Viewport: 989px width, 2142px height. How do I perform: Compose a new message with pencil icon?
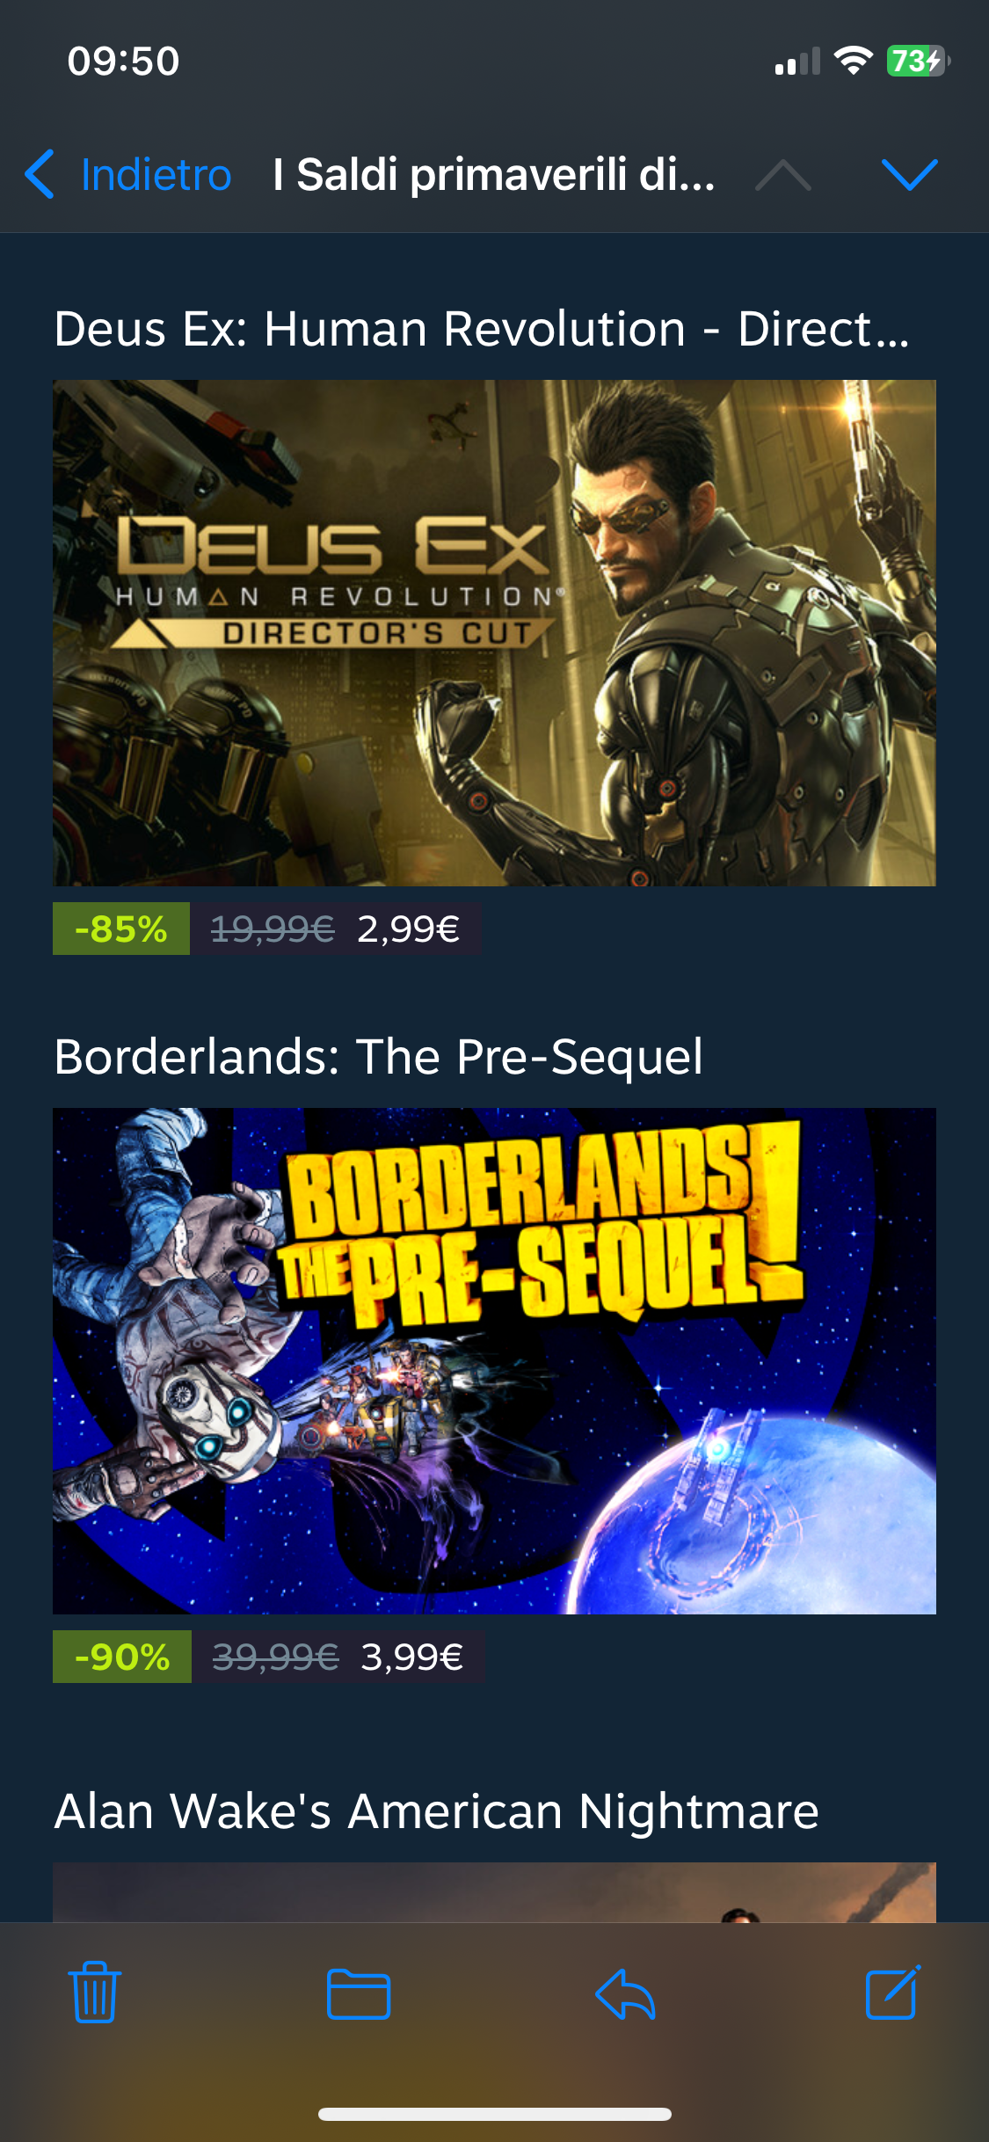coord(893,1992)
